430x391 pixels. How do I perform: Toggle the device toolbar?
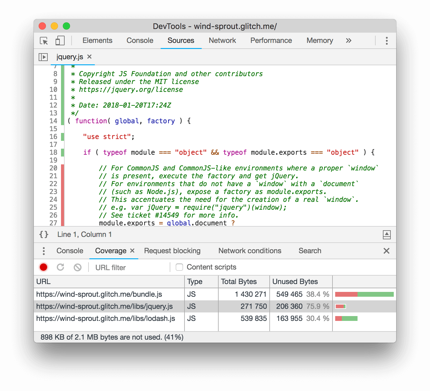click(59, 40)
